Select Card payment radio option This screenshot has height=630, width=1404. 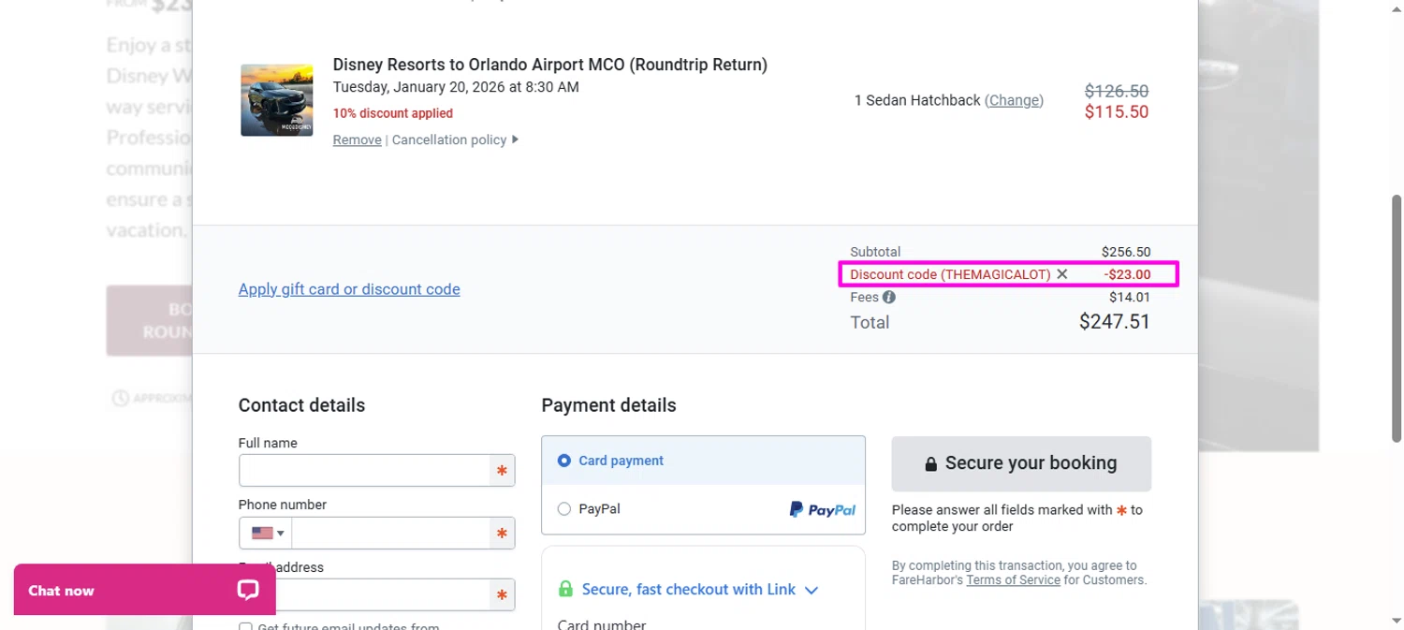(x=564, y=461)
